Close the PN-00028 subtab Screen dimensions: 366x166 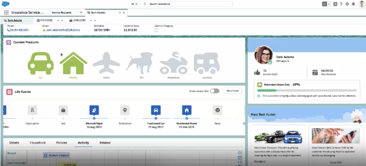coord(62,20)
